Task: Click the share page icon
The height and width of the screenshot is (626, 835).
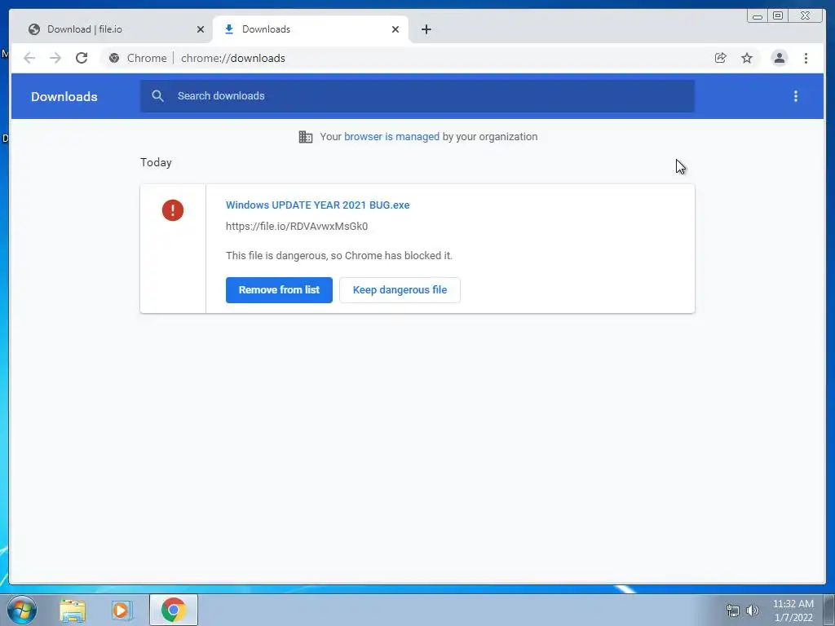Action: pyautogui.click(x=721, y=58)
